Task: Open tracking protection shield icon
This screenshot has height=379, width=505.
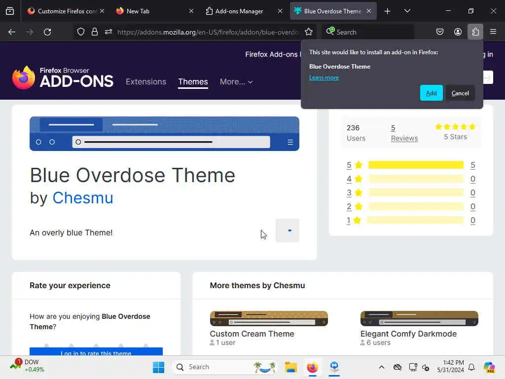Action: tap(81, 32)
